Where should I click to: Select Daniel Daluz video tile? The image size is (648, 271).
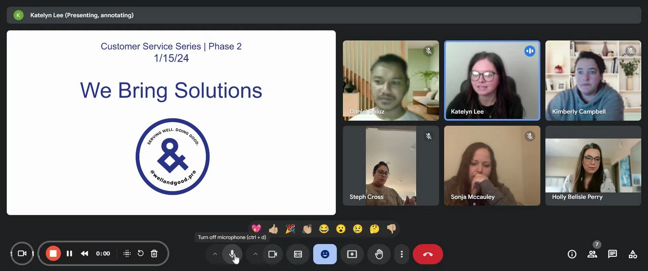[391, 81]
